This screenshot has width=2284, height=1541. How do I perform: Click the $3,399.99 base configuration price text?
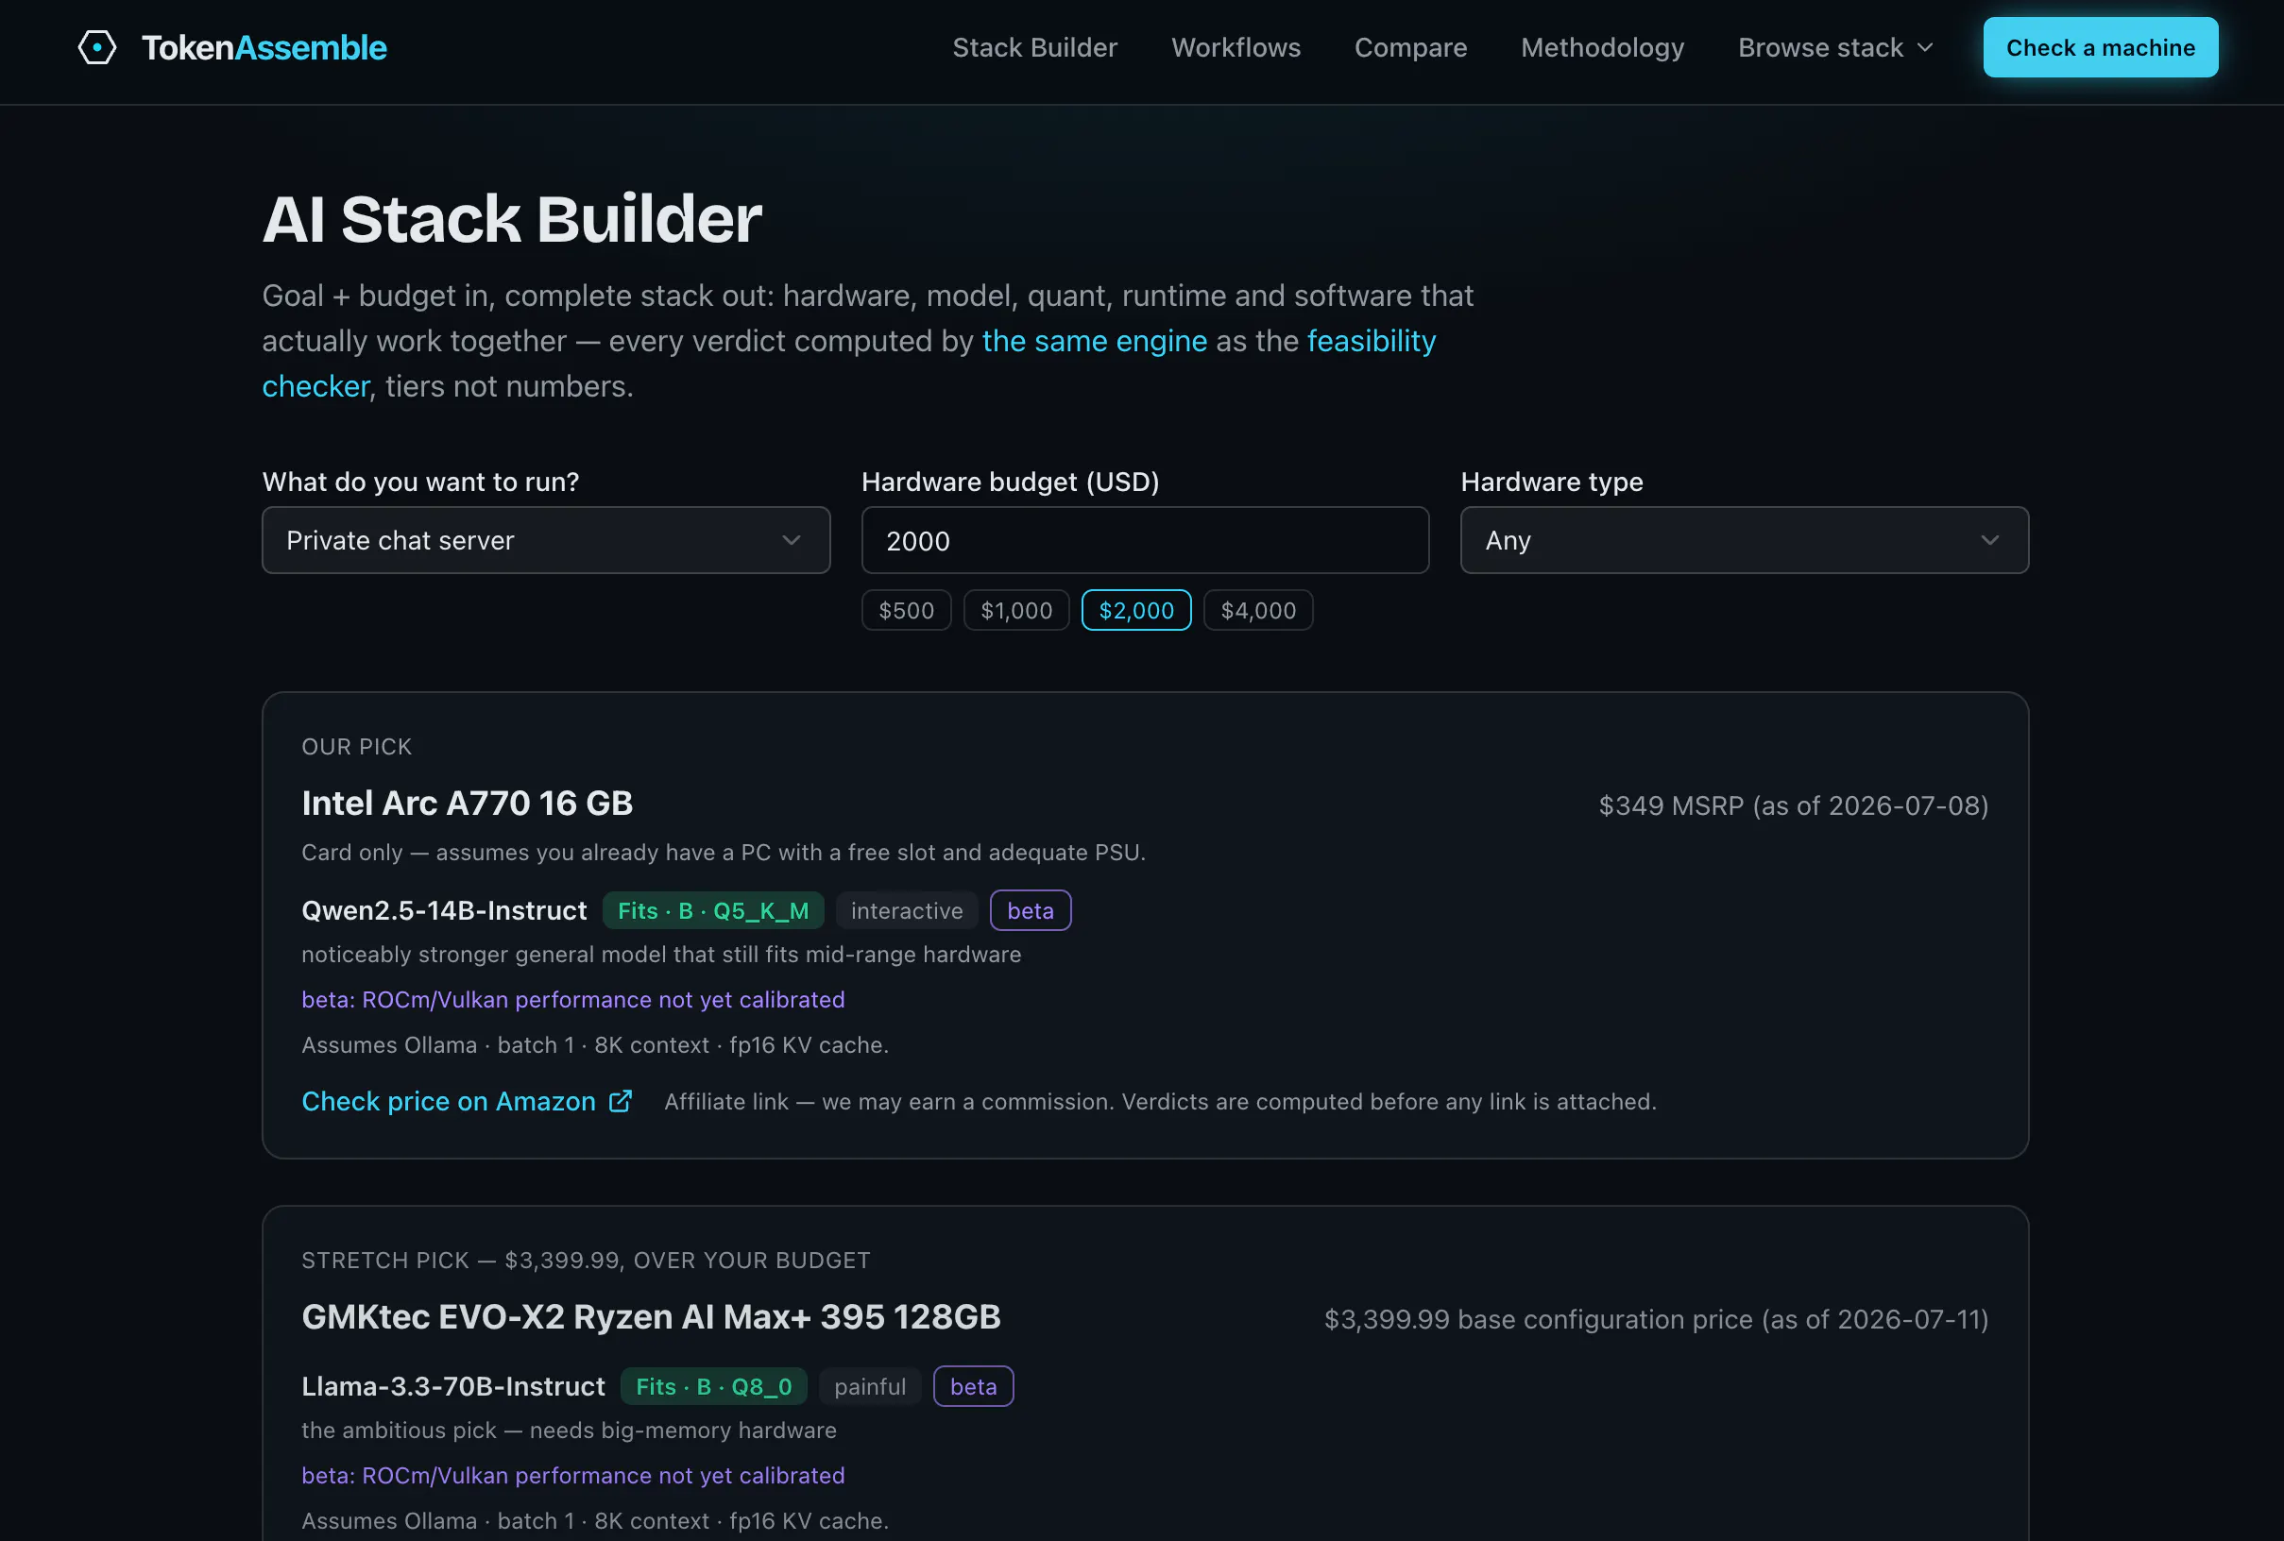1656,1319
